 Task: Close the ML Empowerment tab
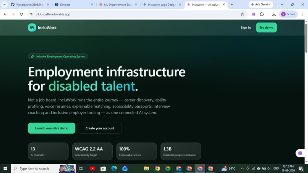[x=136, y=5]
